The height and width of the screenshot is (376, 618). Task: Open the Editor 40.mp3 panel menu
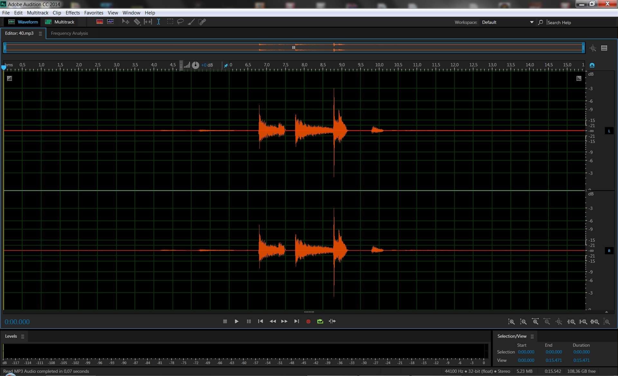coord(40,33)
